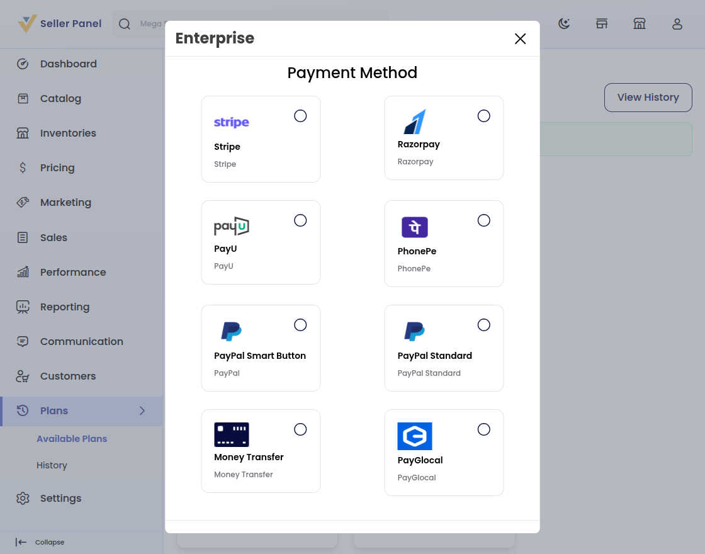Open Available Plans submenu link

coord(72,439)
